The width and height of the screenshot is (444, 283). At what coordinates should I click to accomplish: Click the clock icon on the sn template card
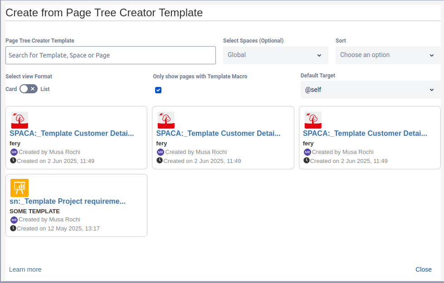(13, 228)
